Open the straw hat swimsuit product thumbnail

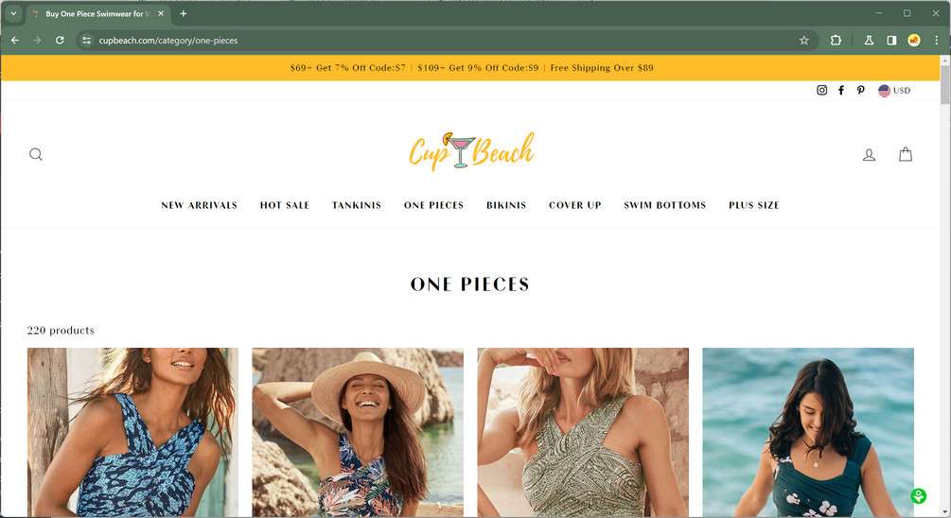(358, 432)
